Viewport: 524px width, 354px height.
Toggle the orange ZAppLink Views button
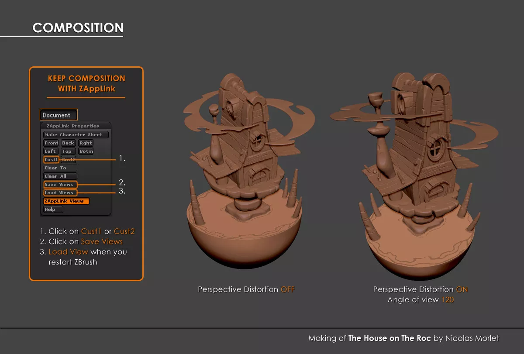coord(66,201)
